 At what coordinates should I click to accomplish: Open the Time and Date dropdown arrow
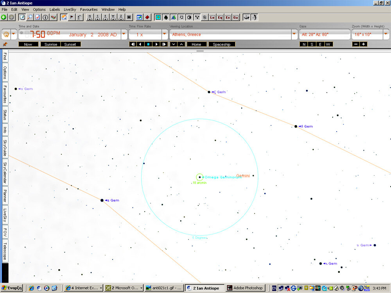point(124,34)
